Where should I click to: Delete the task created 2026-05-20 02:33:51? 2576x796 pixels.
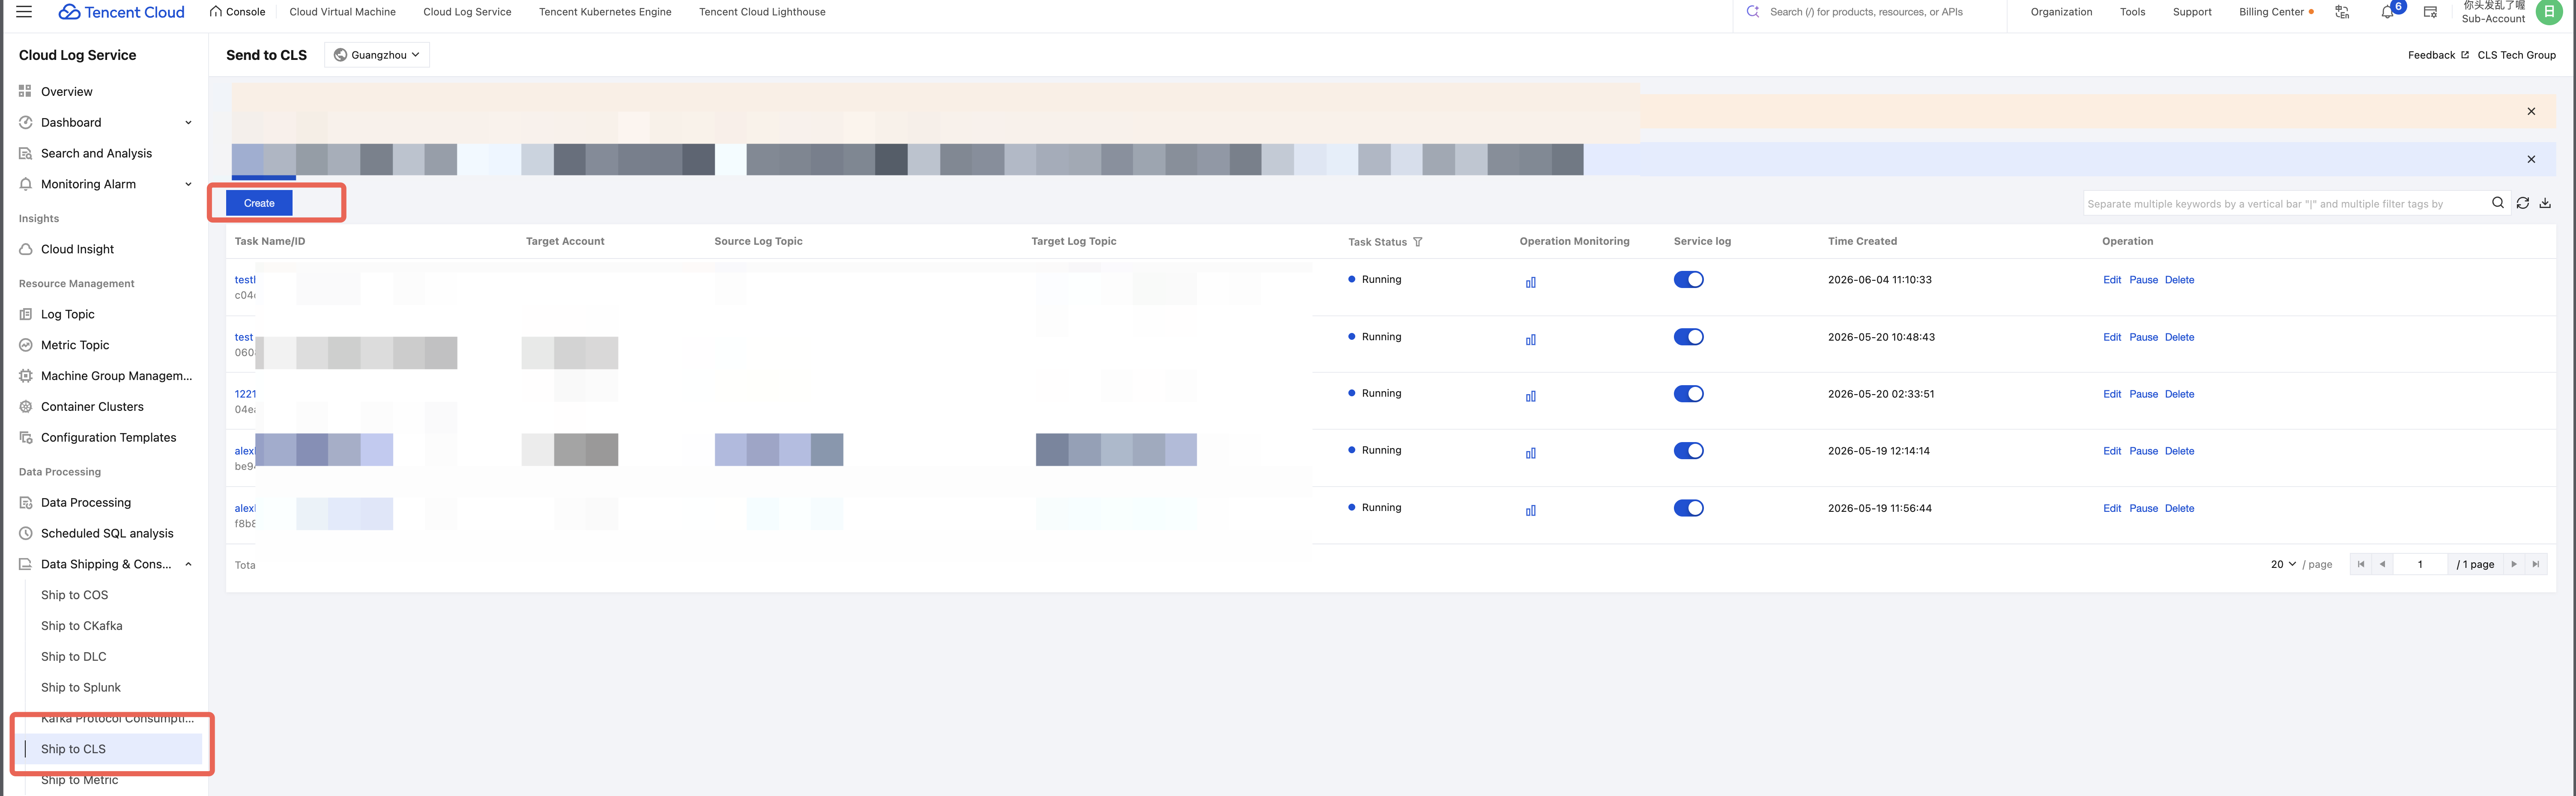pyautogui.click(x=2179, y=395)
